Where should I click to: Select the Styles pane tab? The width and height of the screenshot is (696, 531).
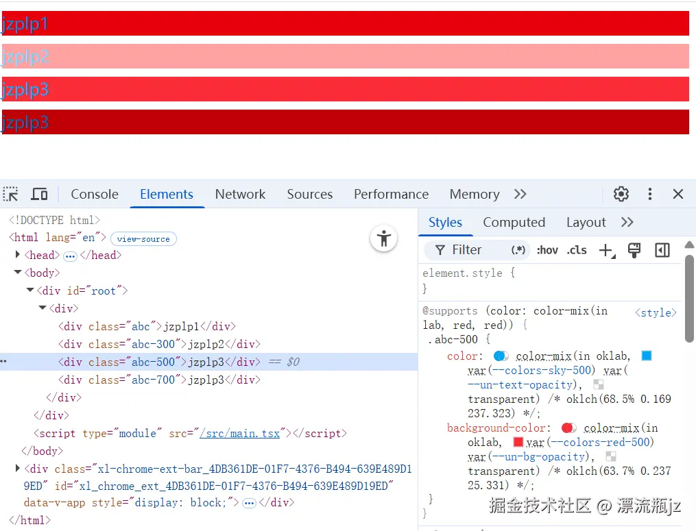click(445, 222)
